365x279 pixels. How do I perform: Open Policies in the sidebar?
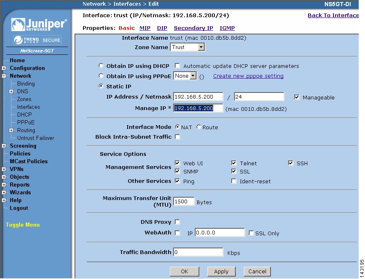[20, 153]
